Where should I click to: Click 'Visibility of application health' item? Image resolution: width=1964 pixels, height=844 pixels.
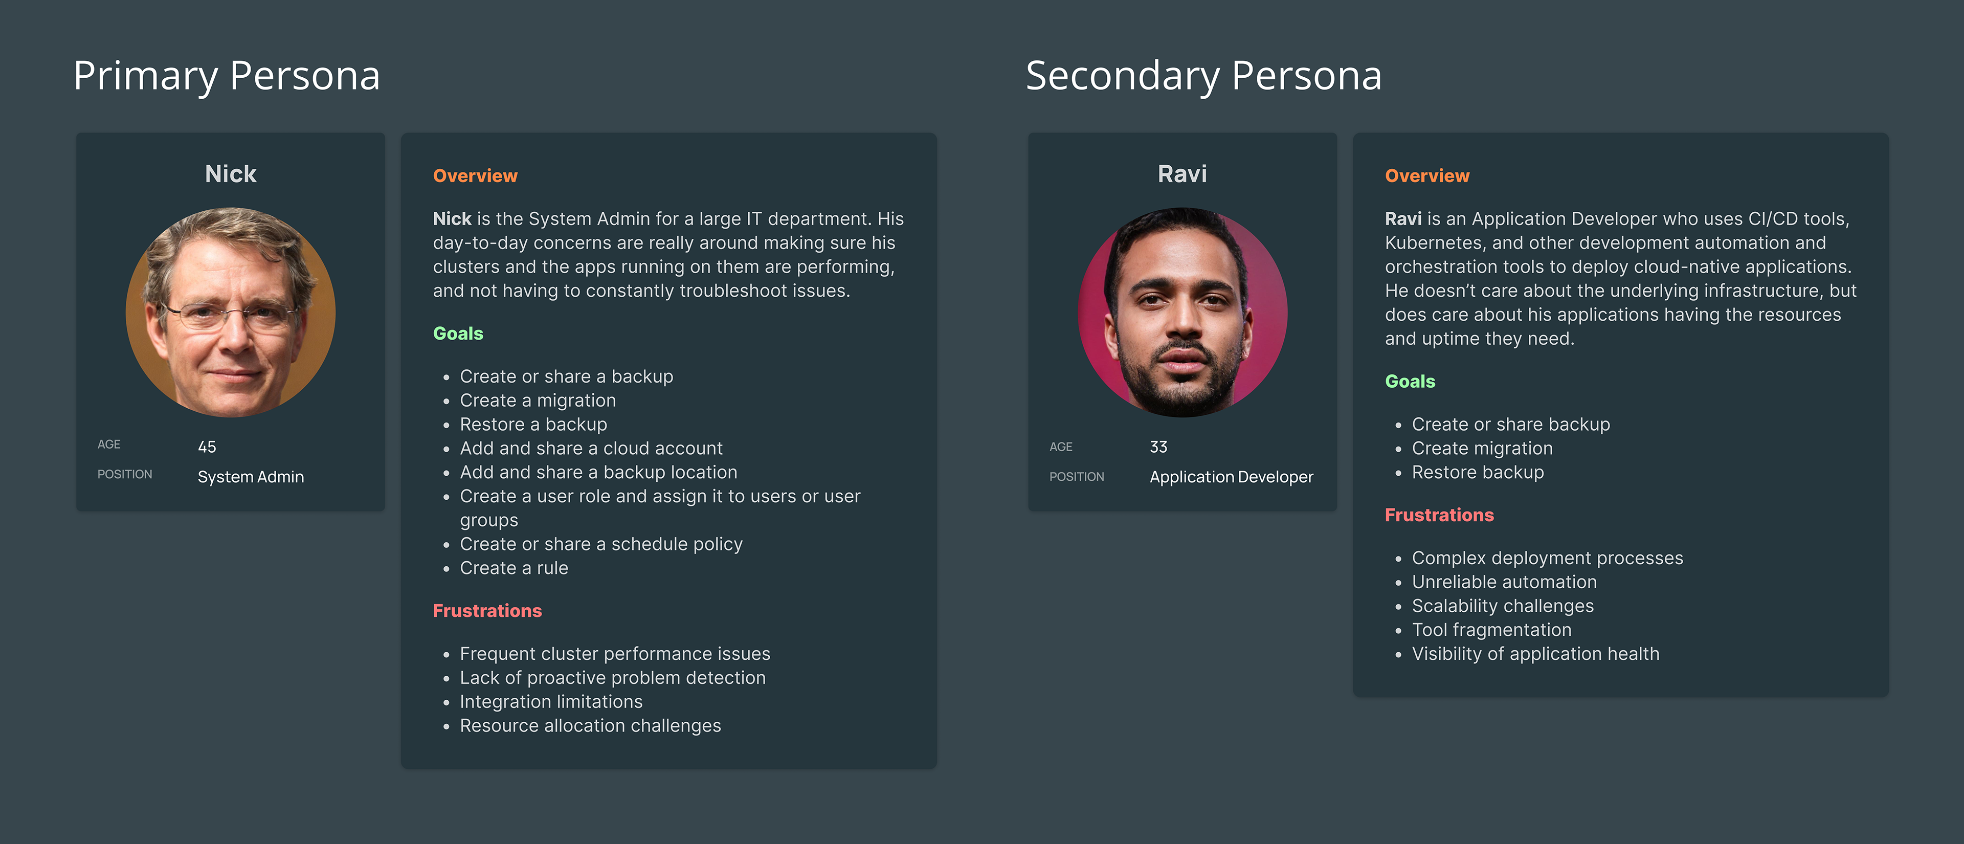pyautogui.click(x=1535, y=653)
